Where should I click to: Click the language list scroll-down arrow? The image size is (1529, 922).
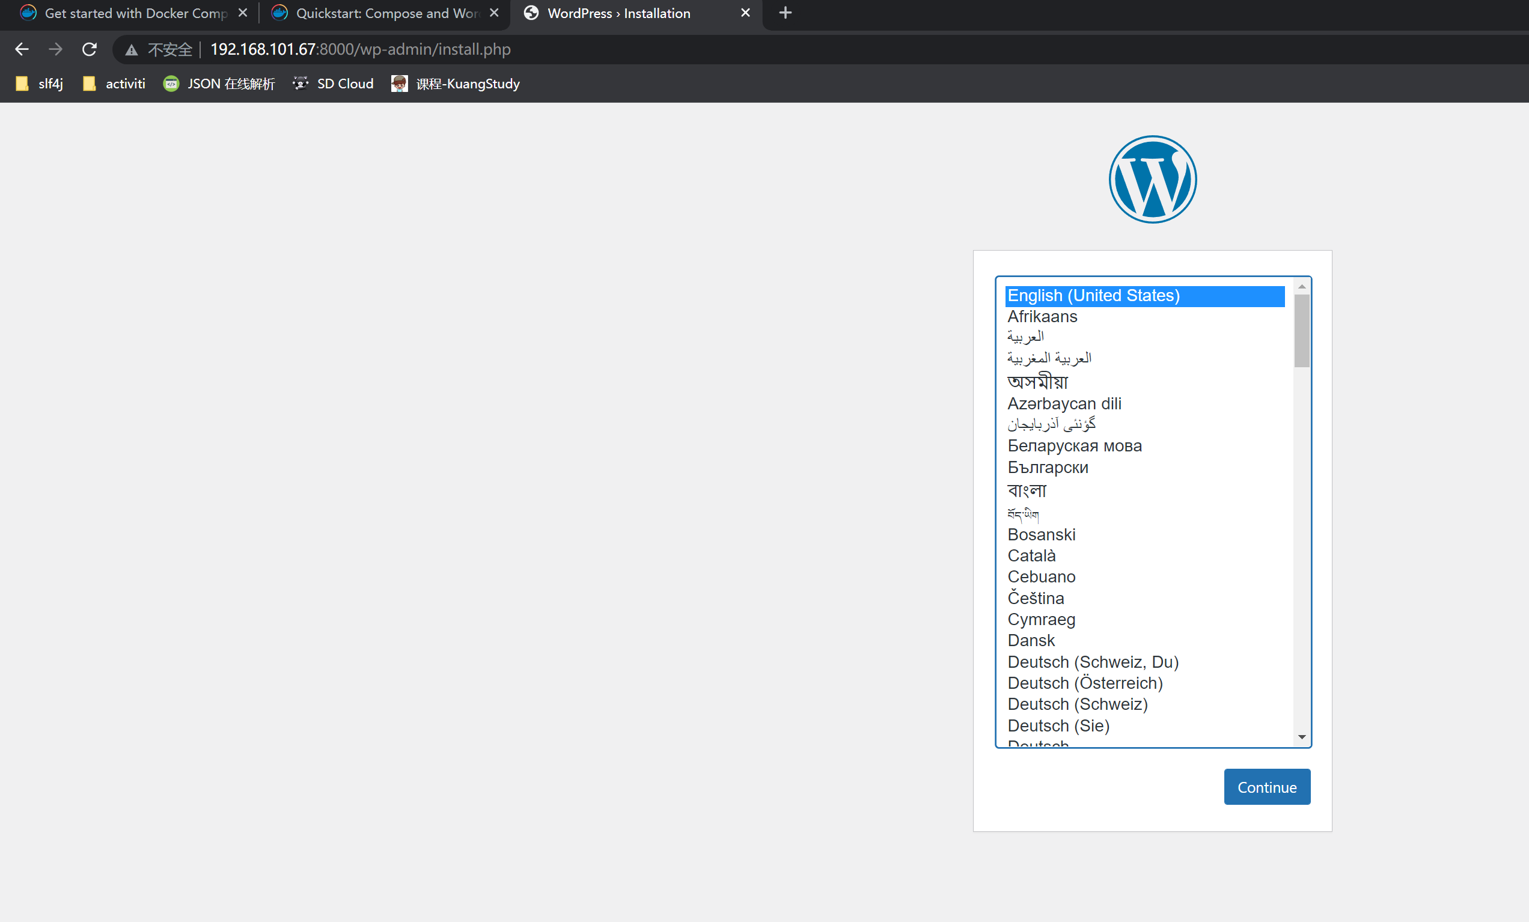(x=1302, y=737)
